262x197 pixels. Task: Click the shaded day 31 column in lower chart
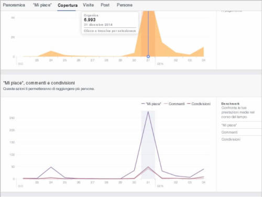148,145
